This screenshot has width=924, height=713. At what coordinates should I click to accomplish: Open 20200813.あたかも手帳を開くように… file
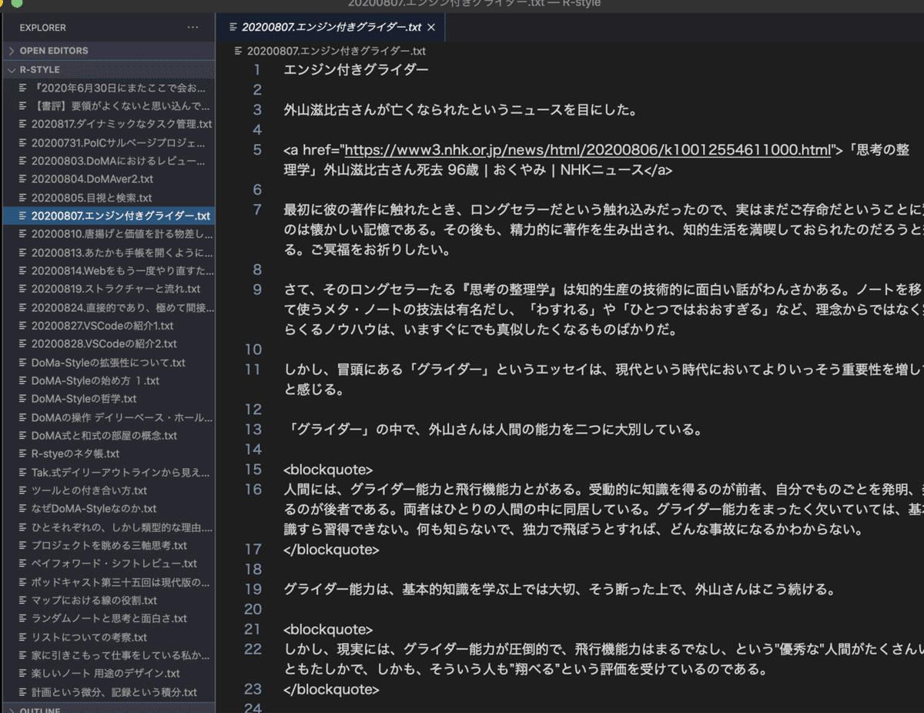pos(109,253)
